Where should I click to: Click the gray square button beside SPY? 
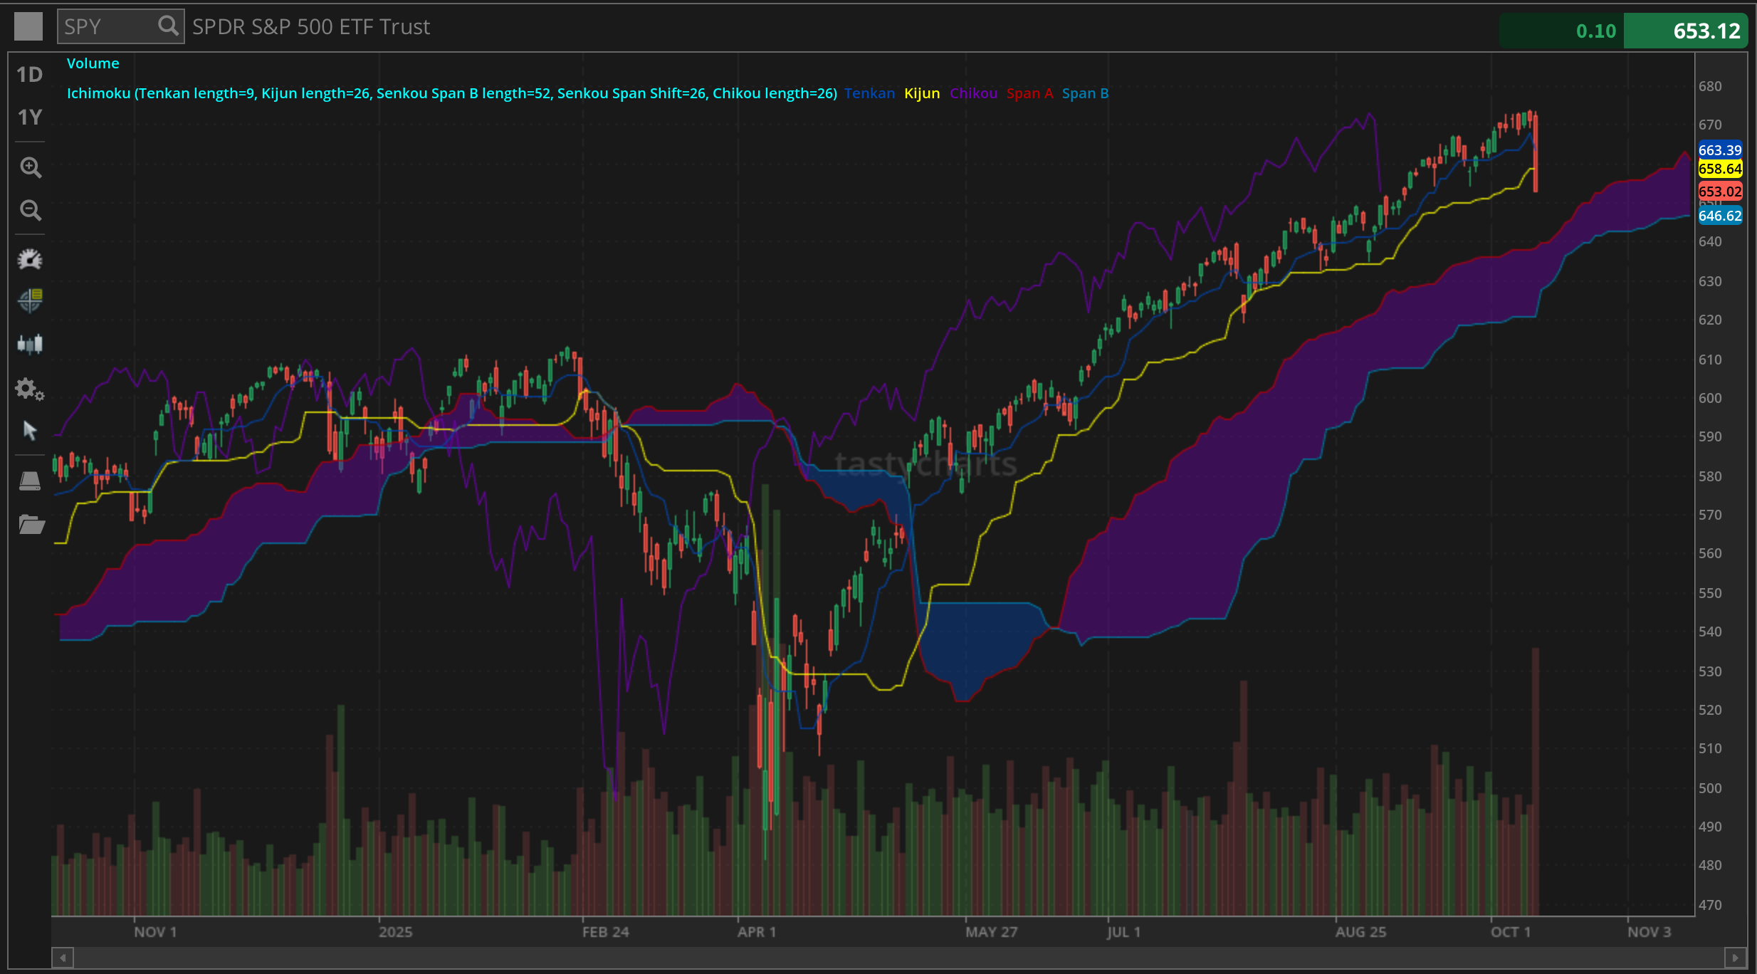click(x=28, y=27)
